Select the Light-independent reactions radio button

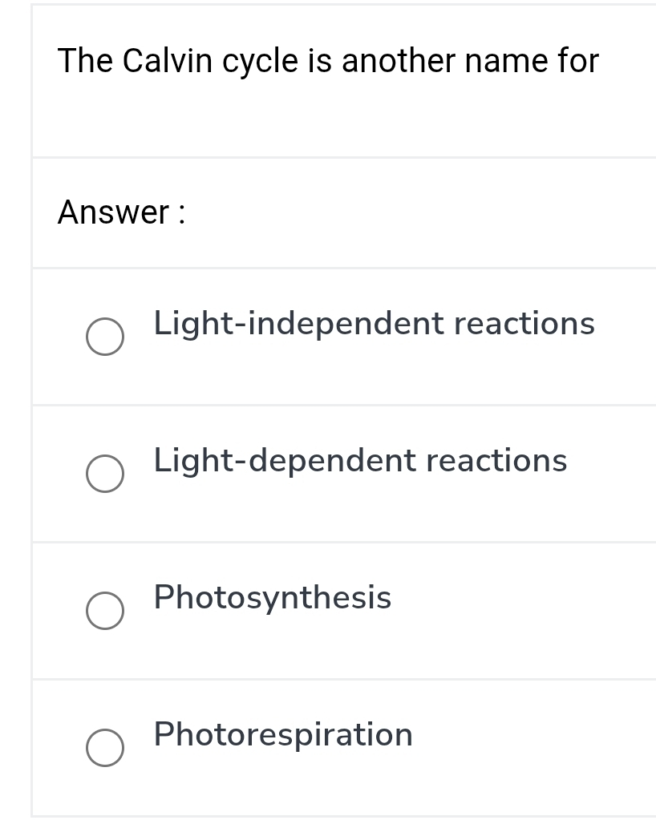tap(105, 337)
